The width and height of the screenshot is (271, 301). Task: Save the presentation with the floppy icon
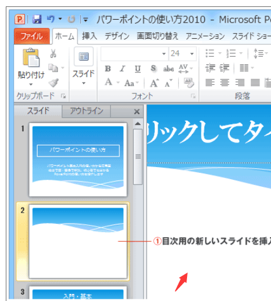click(x=36, y=19)
